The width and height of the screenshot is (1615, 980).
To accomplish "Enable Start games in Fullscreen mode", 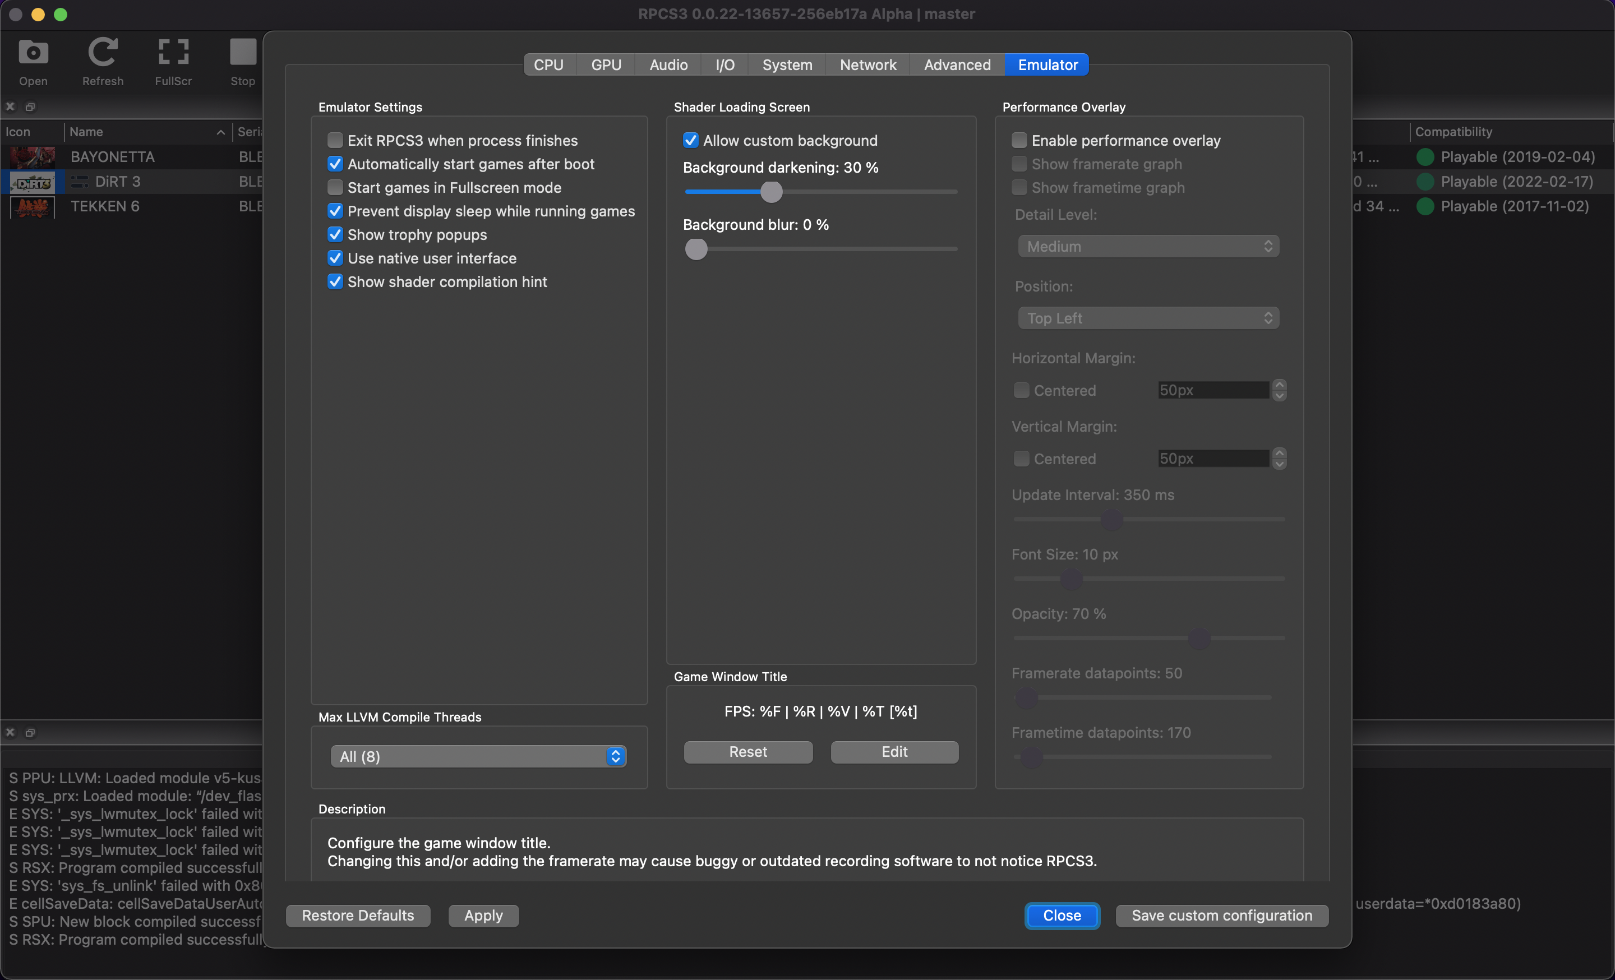I will (335, 187).
